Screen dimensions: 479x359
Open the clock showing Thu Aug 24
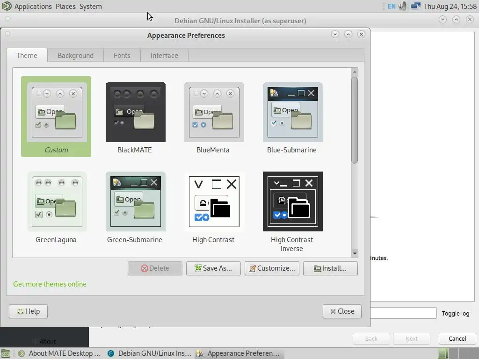tap(450, 6)
